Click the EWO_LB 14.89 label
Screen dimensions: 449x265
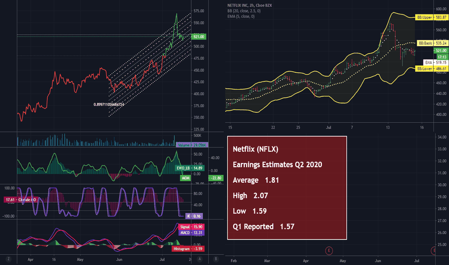[189, 168]
